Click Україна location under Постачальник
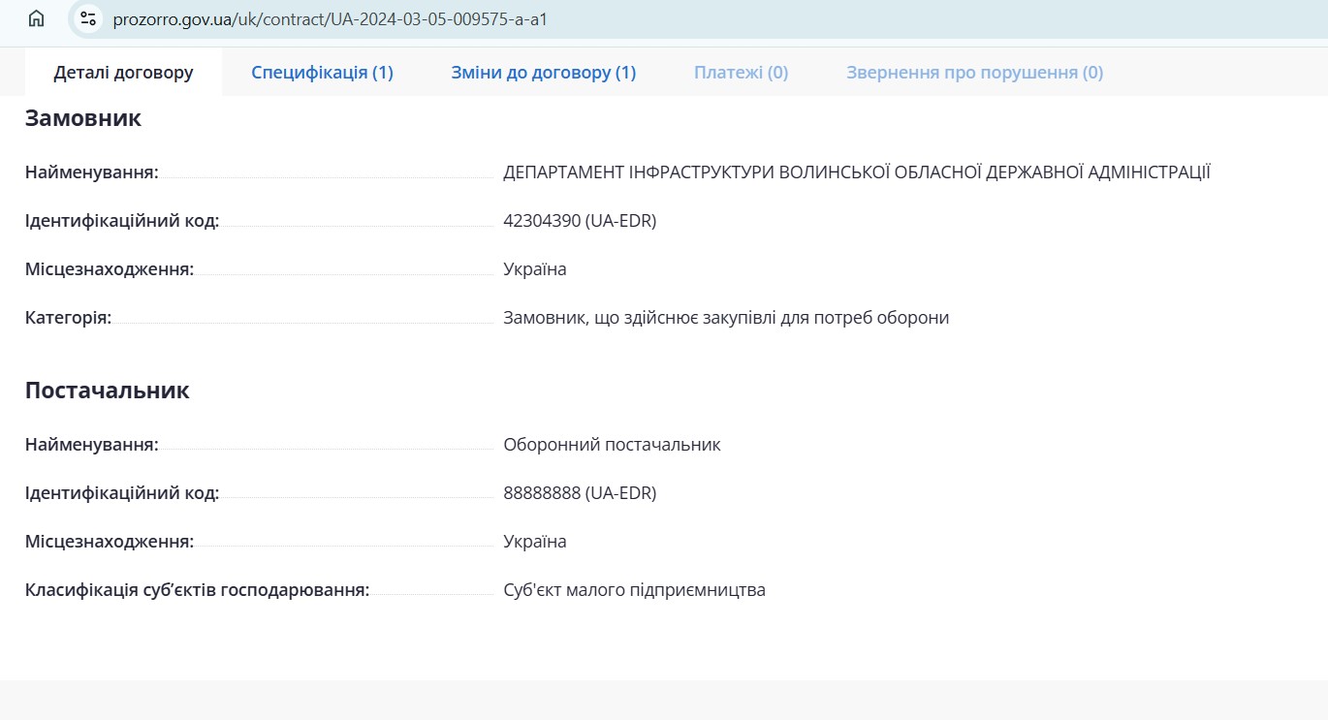Screen dimensions: 1328x720 click(534, 542)
